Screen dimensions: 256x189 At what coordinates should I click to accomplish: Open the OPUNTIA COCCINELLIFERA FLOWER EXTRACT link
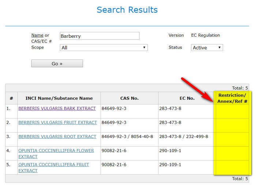point(56,154)
